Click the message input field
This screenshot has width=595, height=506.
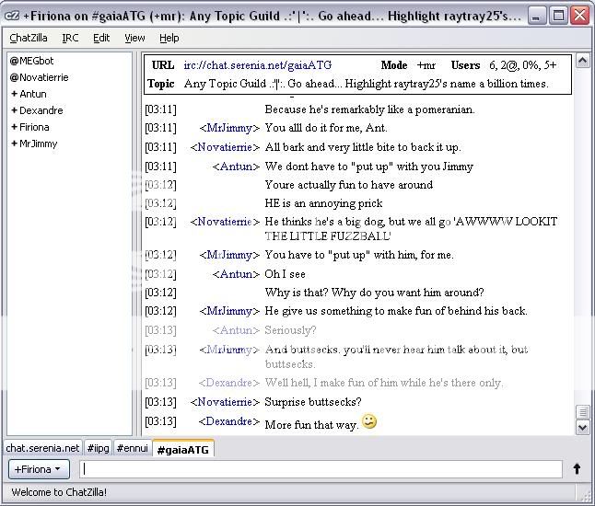click(x=321, y=469)
